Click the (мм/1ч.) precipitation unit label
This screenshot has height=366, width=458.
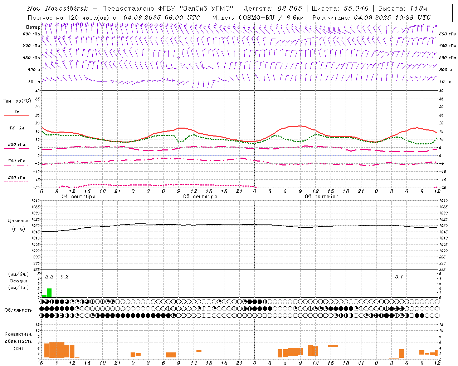click(x=19, y=288)
